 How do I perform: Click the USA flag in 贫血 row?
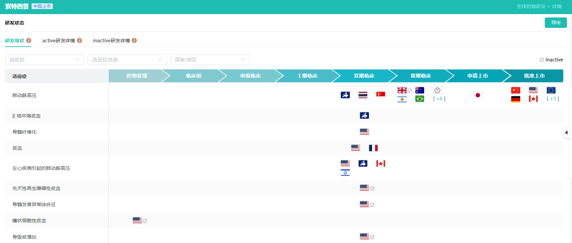tap(356, 148)
